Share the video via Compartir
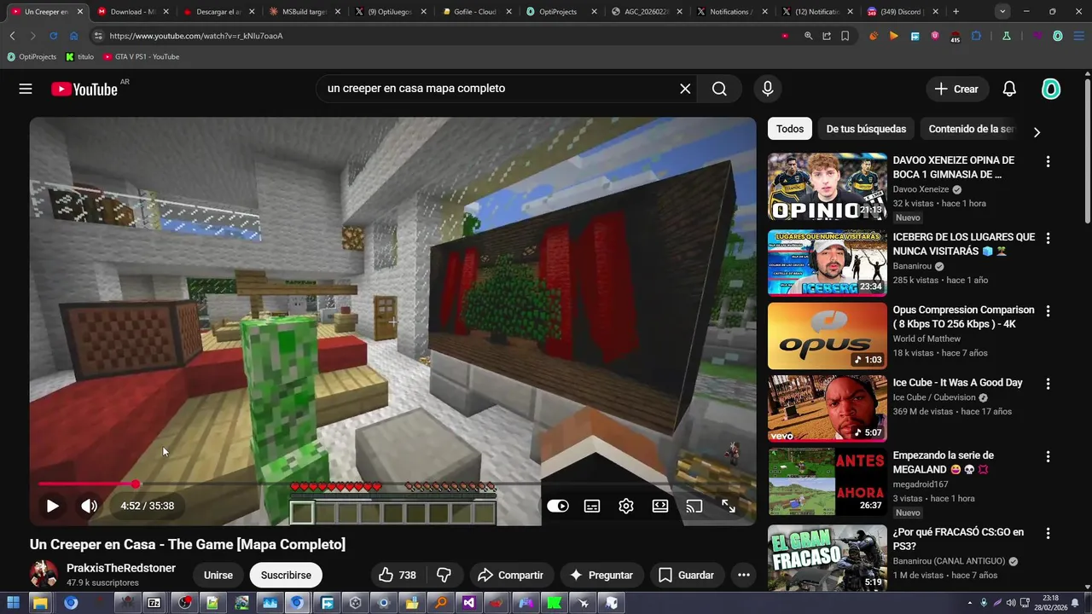The image size is (1092, 614). pyautogui.click(x=511, y=575)
